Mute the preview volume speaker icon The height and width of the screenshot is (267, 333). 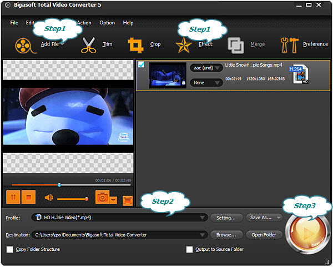(49, 198)
